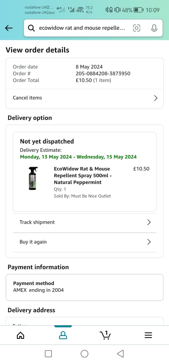Open camera lens search icon

tap(136, 28)
